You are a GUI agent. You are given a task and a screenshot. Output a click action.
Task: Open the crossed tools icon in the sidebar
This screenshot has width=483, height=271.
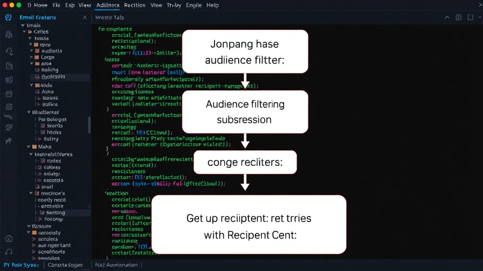(9, 128)
